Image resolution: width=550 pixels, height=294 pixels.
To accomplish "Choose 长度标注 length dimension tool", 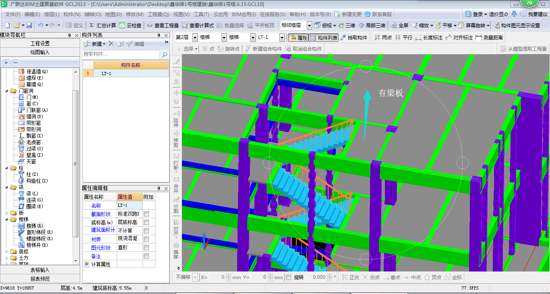I will (429, 38).
